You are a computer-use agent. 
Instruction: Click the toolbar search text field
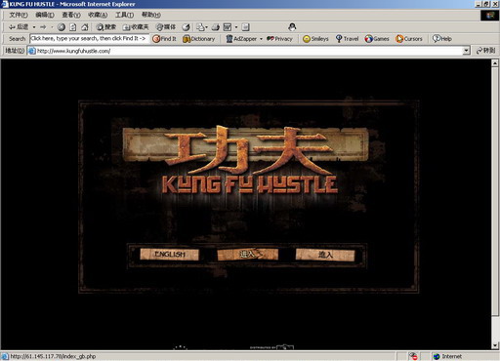[x=89, y=38]
